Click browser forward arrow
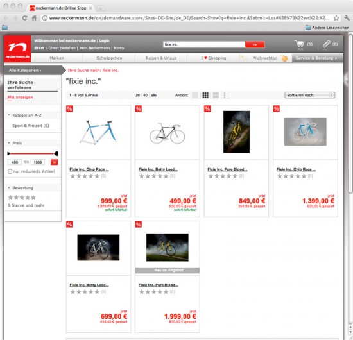Viewport: 353px width, 340px height. (15, 18)
